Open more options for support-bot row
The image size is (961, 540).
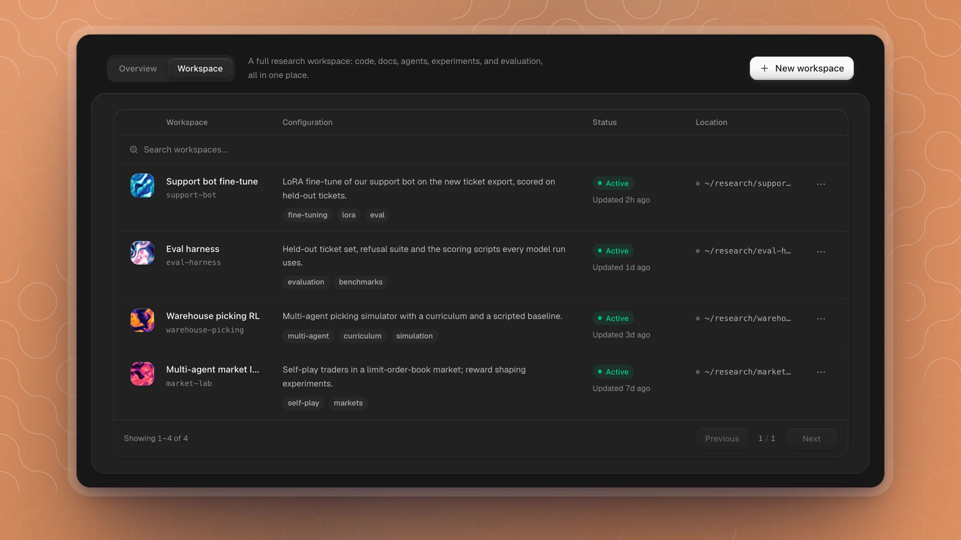click(x=821, y=184)
